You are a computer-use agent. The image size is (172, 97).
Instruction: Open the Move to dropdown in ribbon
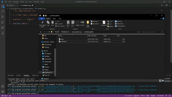tap(68, 24)
